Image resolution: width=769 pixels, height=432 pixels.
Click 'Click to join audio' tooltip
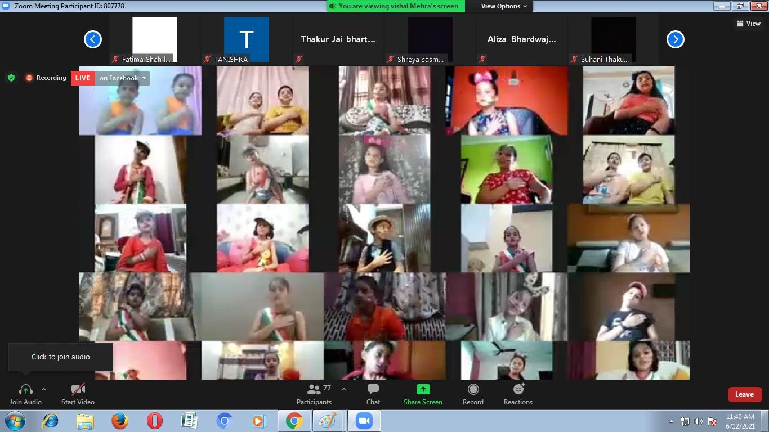click(x=60, y=357)
